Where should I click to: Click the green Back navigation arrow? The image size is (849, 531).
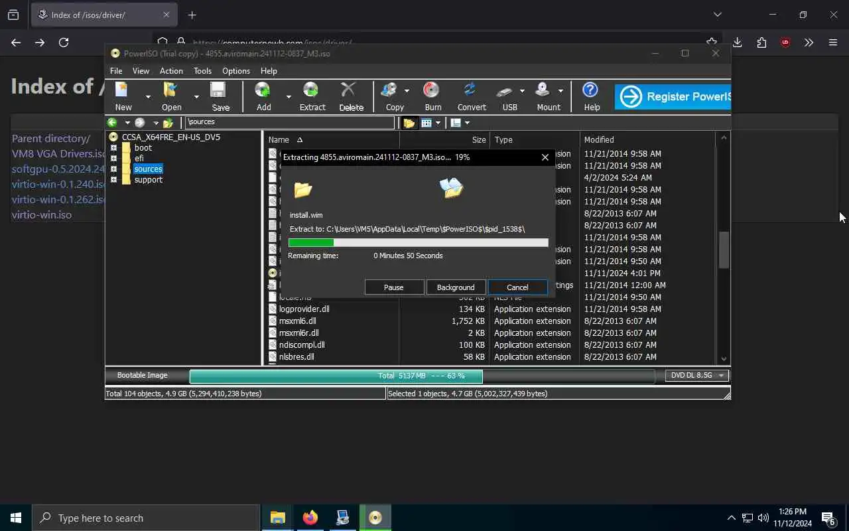point(112,123)
